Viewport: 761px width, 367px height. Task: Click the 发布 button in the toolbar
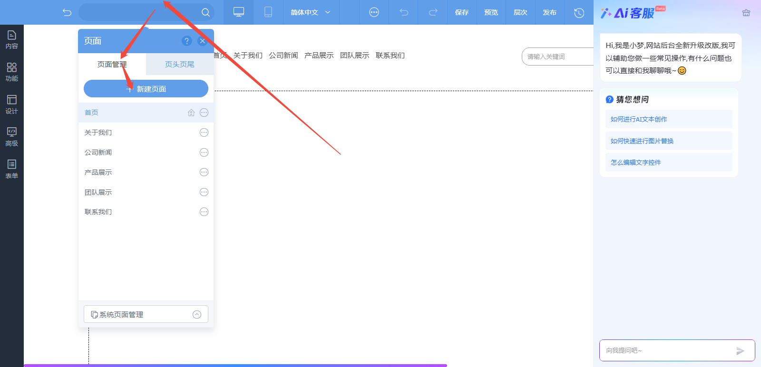tap(550, 12)
